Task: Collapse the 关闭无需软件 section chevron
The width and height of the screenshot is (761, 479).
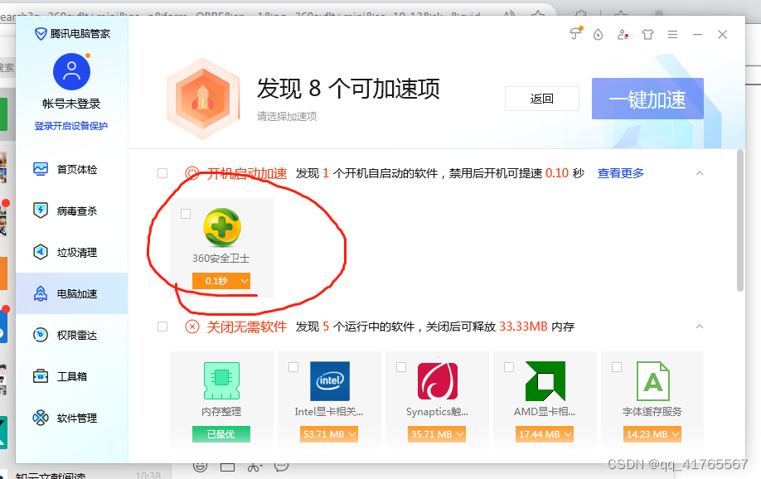Action: 700,327
